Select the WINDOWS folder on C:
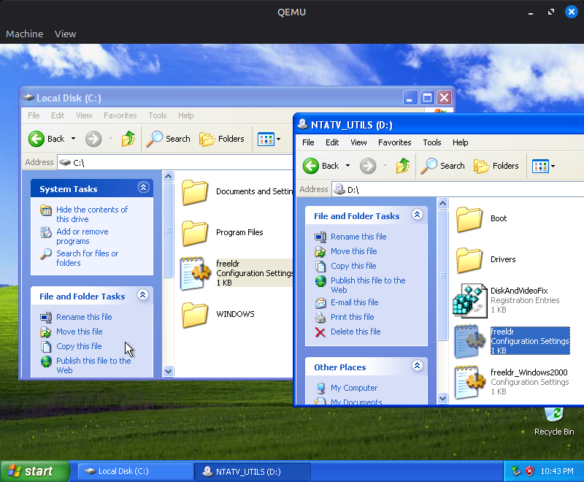This screenshot has width=584, height=482. pos(195,314)
